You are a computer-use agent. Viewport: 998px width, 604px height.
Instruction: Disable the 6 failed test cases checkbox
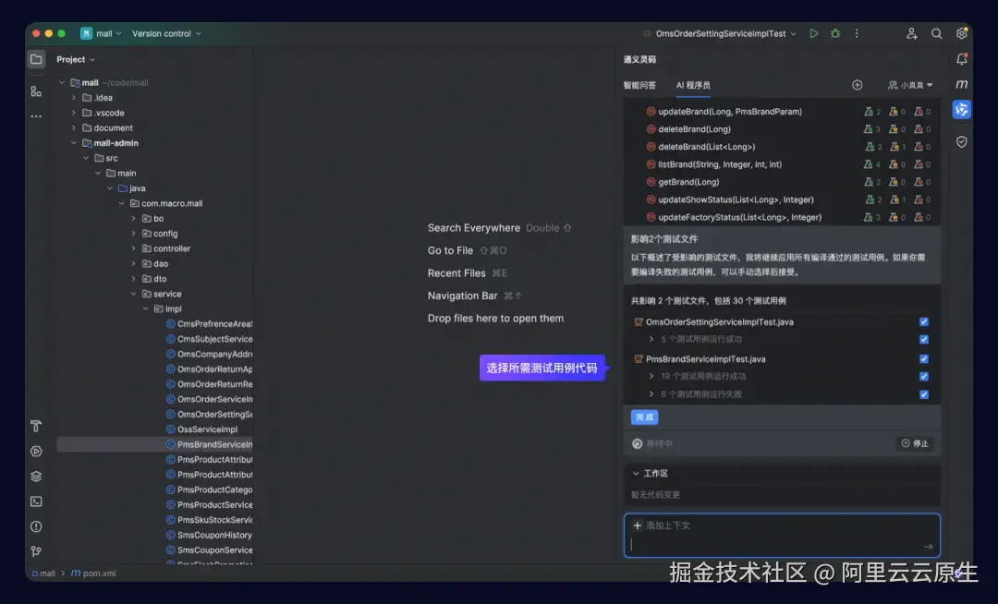click(923, 393)
